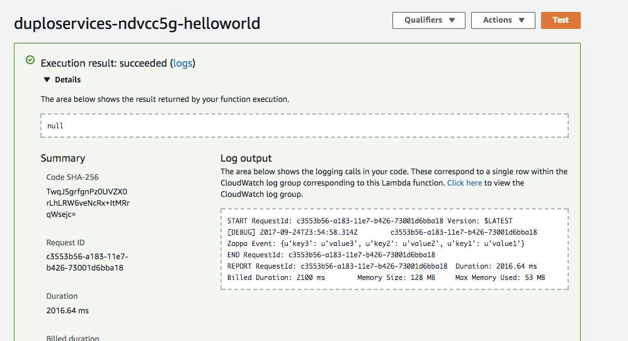
Task: Click the Code SHA-256 hash value
Action: point(88,203)
